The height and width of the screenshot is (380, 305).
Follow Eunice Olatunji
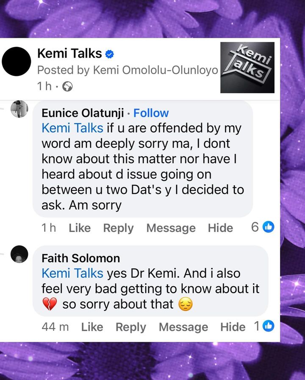pyautogui.click(x=151, y=113)
